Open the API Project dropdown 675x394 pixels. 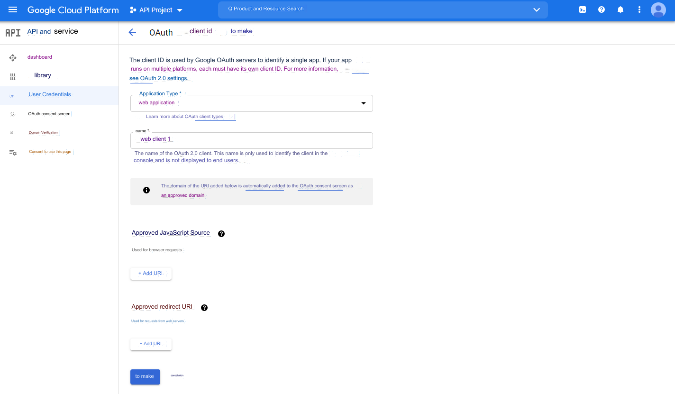[x=156, y=10]
